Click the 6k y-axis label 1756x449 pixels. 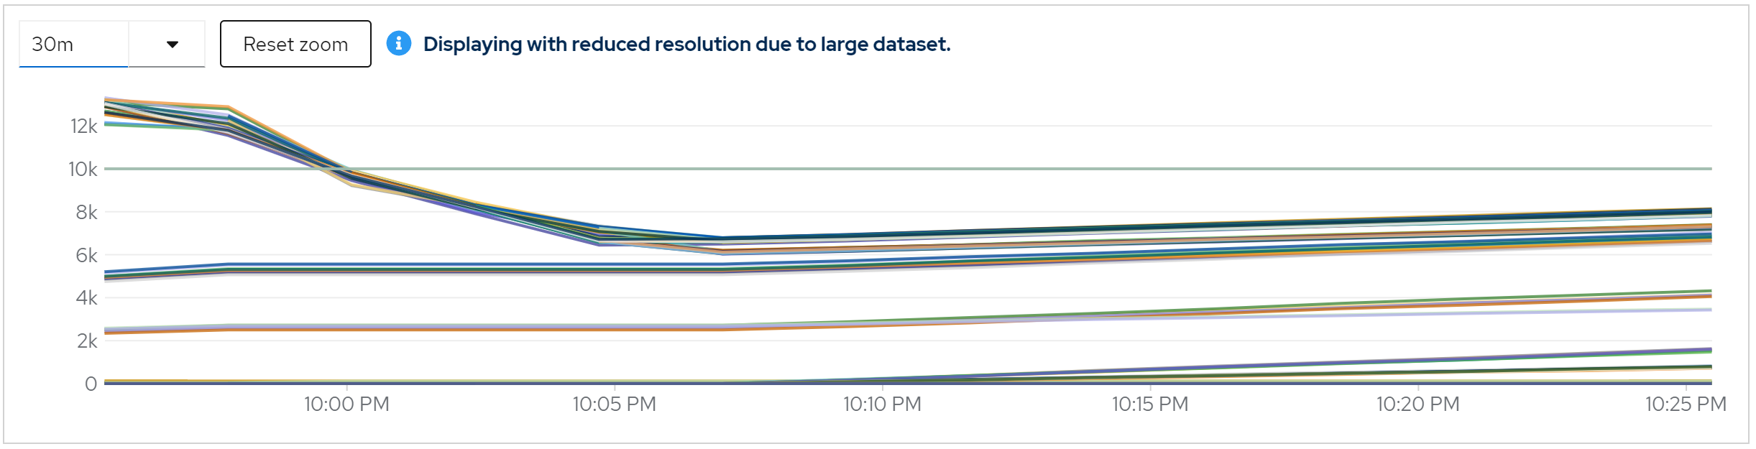[x=86, y=255]
